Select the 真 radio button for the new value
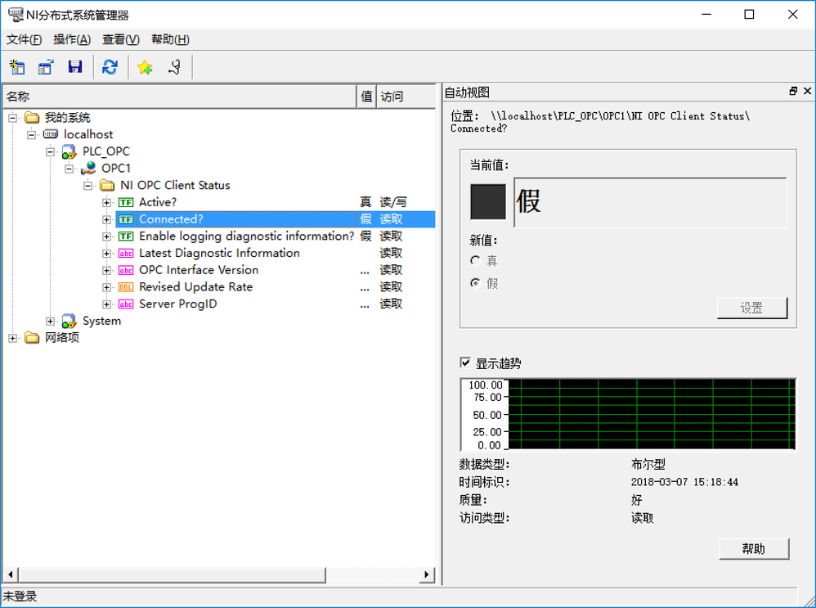816x608 pixels. coord(475,260)
